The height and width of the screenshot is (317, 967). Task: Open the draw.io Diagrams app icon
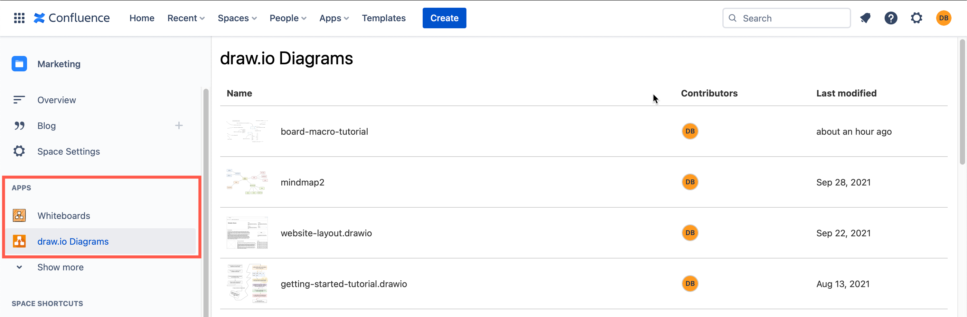pyautogui.click(x=19, y=241)
